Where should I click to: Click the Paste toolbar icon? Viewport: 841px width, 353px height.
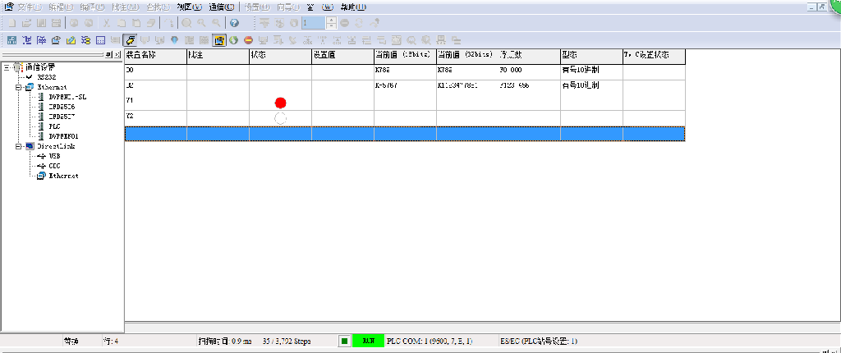pos(137,23)
